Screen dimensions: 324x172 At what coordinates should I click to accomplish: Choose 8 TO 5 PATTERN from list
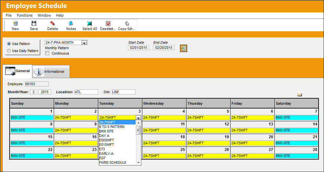[x=117, y=127]
